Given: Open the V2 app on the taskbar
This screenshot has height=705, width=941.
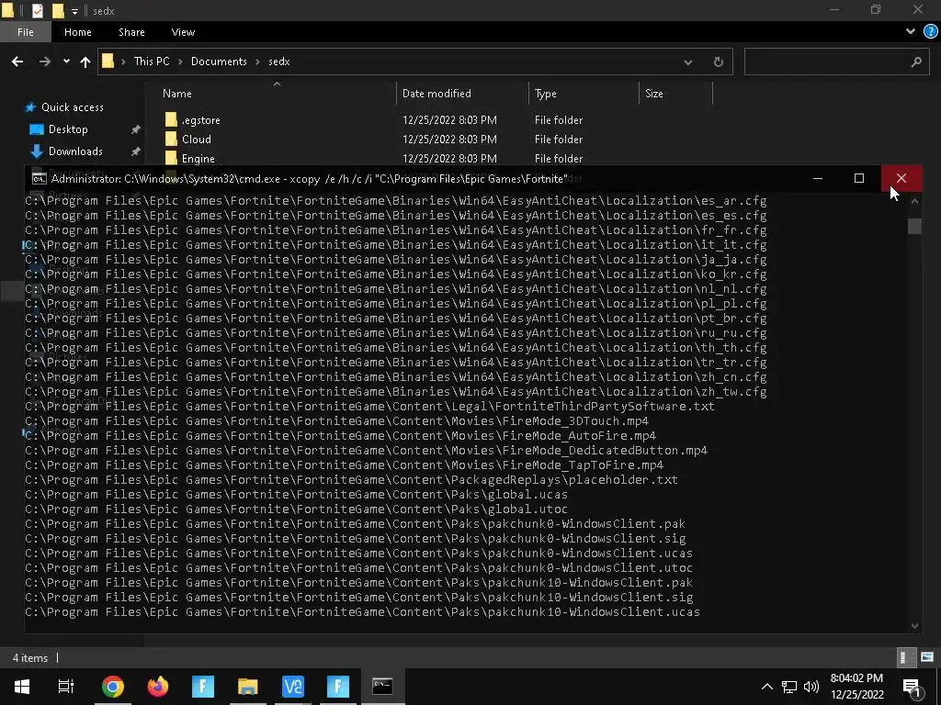Looking at the screenshot, I should [x=293, y=687].
